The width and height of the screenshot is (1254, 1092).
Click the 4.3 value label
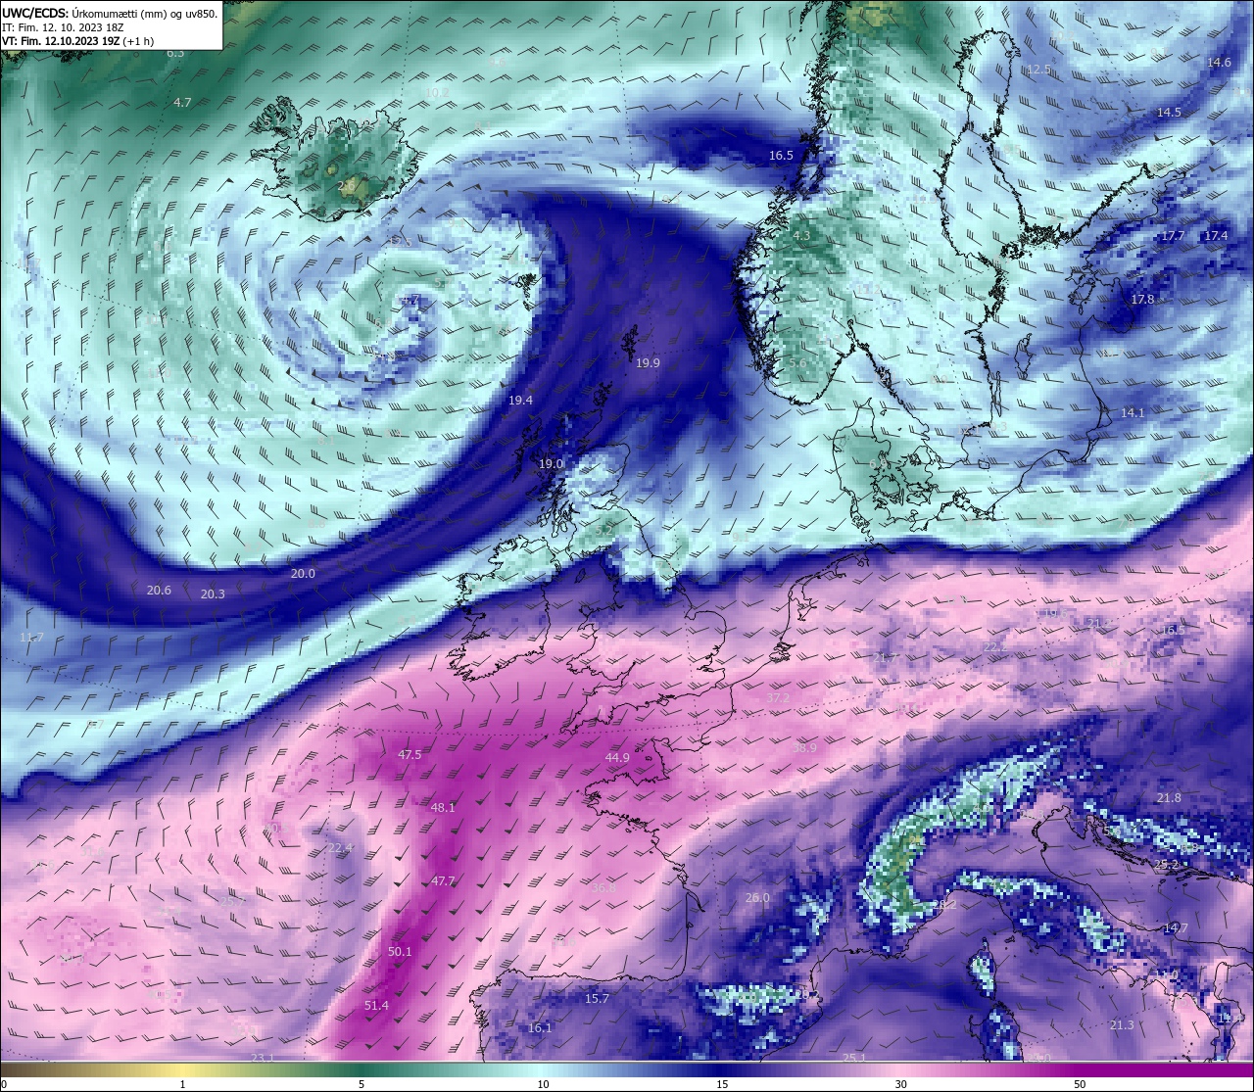pos(801,236)
